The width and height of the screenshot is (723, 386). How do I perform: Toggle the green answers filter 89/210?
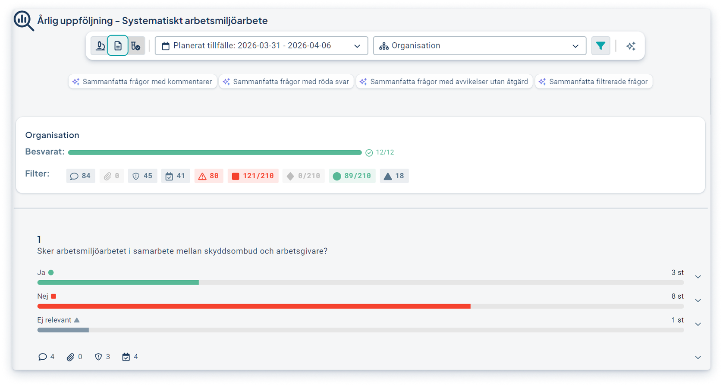tap(352, 176)
